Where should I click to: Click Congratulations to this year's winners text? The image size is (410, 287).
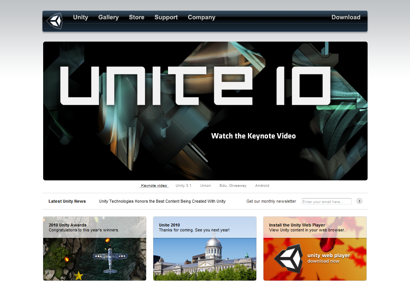(x=84, y=230)
